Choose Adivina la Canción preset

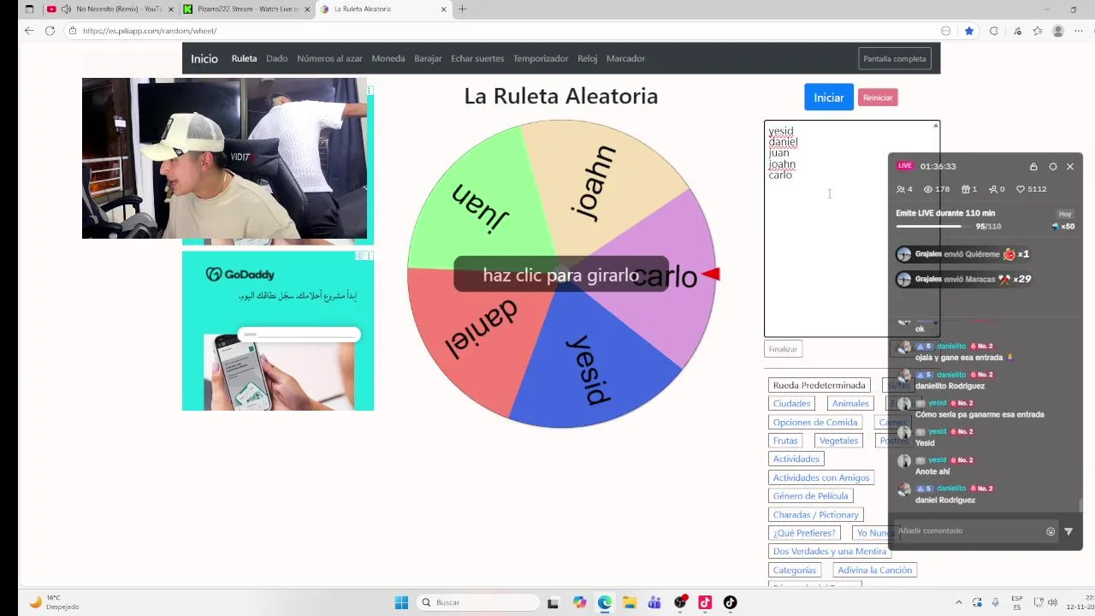[x=875, y=571]
